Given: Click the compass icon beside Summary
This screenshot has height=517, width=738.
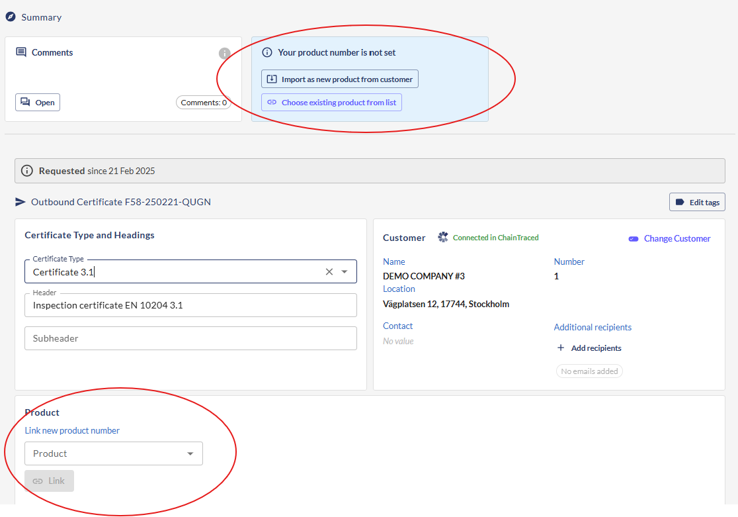Looking at the screenshot, I should tap(11, 17).
